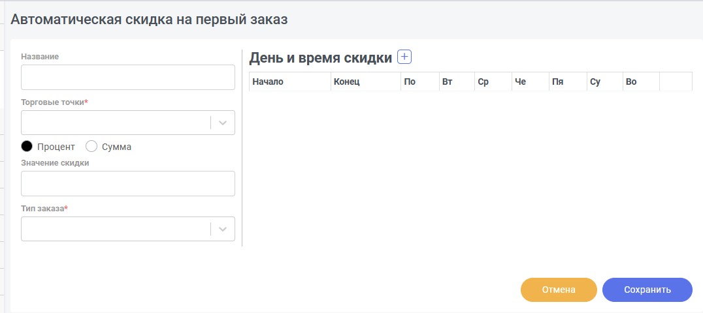Click the По column header

pyautogui.click(x=420, y=82)
